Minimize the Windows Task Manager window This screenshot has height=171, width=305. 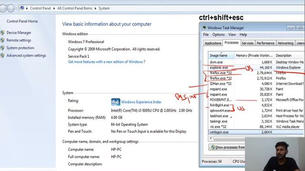(x=291, y=28)
